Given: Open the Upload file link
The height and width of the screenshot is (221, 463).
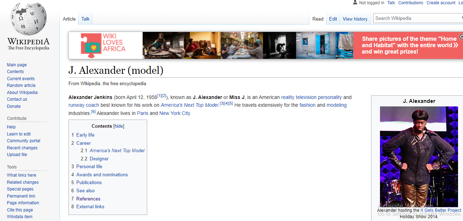Looking at the screenshot, I should point(17,155).
